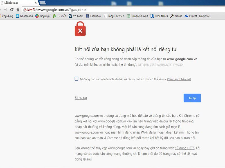225x168 pixels.
Task: Open the Truyện Convert bookmark
Action: [137, 16]
